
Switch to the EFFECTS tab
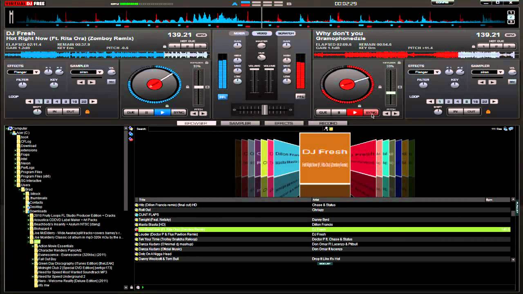point(284,123)
